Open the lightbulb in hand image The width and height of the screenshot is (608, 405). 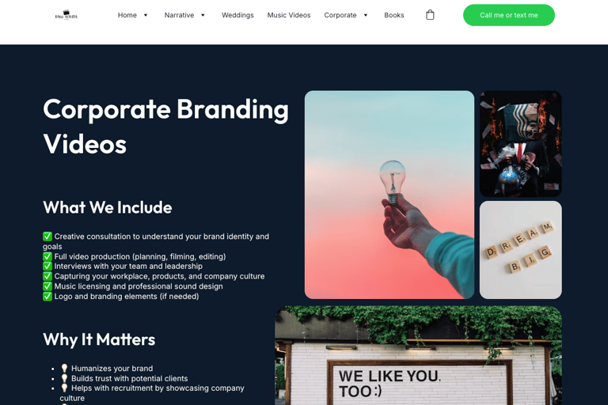tap(389, 195)
